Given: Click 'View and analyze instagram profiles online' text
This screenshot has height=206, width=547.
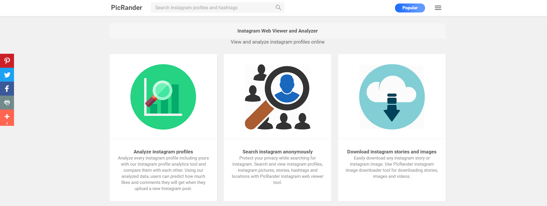Looking at the screenshot, I should pyautogui.click(x=277, y=42).
